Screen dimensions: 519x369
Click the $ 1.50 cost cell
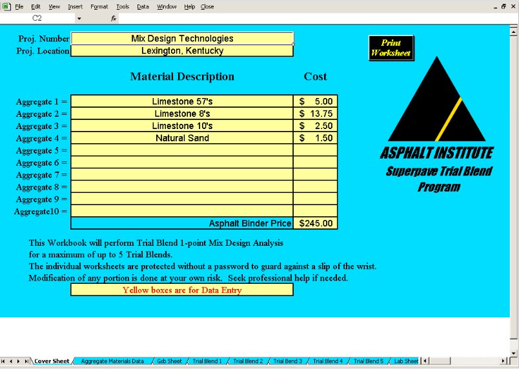[x=316, y=138]
